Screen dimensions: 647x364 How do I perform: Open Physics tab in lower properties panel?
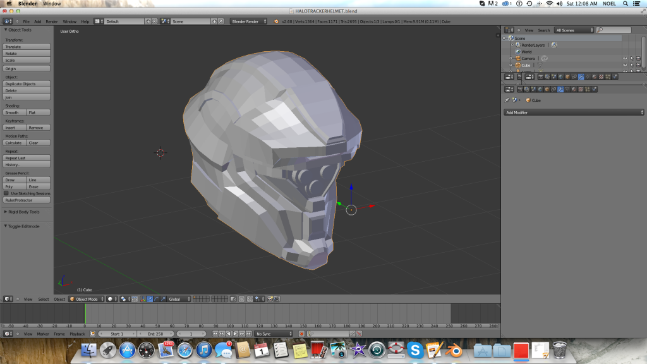tap(594, 89)
